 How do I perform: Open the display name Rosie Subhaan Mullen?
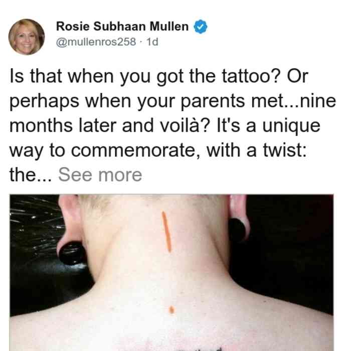point(122,27)
